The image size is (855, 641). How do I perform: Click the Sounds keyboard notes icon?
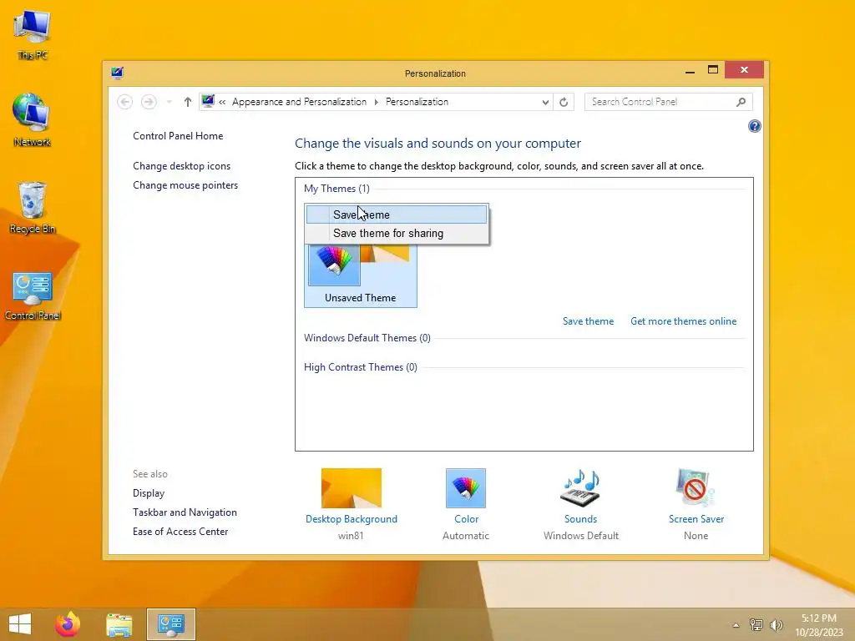point(581,487)
